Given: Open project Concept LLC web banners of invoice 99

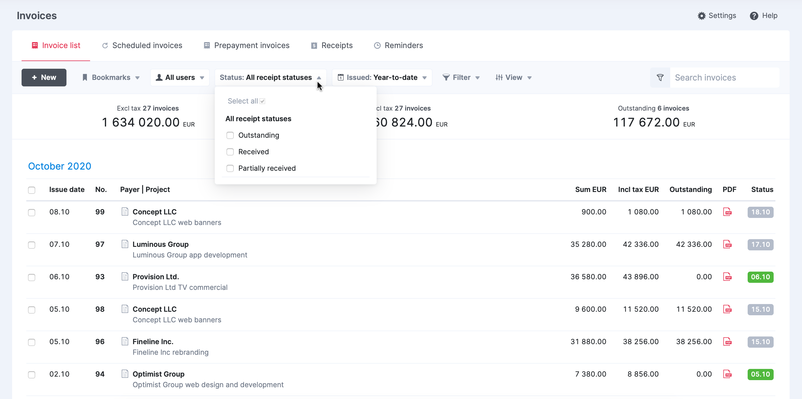Looking at the screenshot, I should 177,222.
